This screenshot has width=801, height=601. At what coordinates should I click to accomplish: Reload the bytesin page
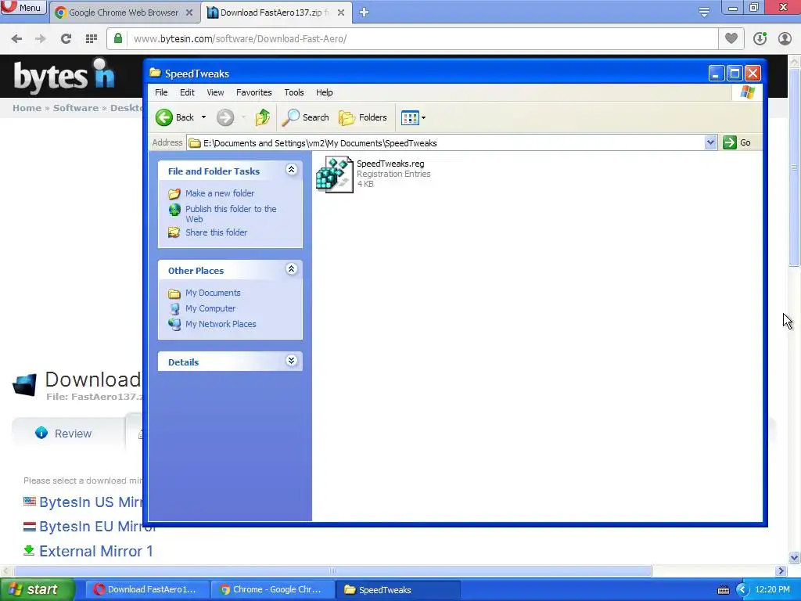[66, 39]
